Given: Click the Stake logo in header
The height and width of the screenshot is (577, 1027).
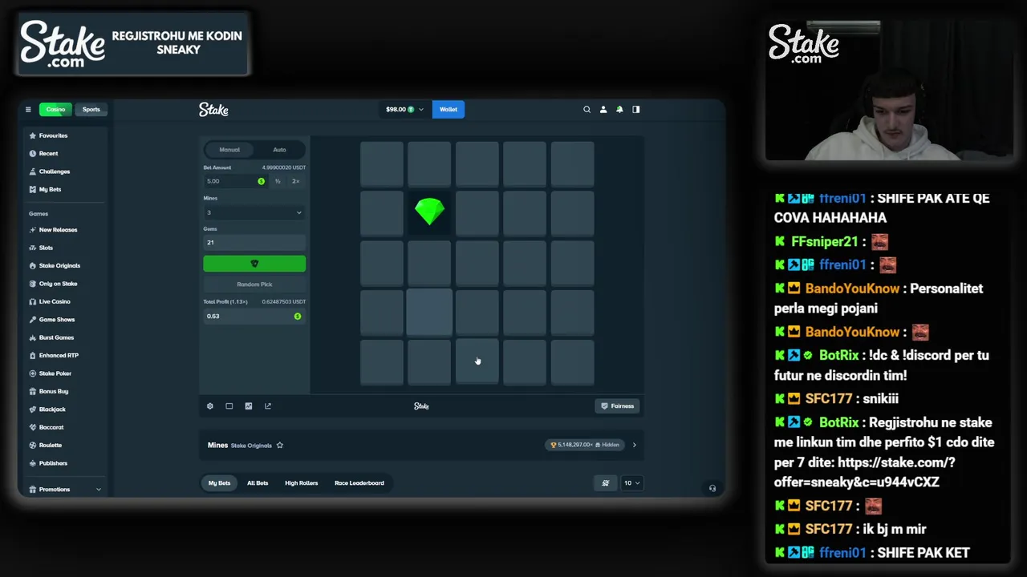Looking at the screenshot, I should (213, 110).
